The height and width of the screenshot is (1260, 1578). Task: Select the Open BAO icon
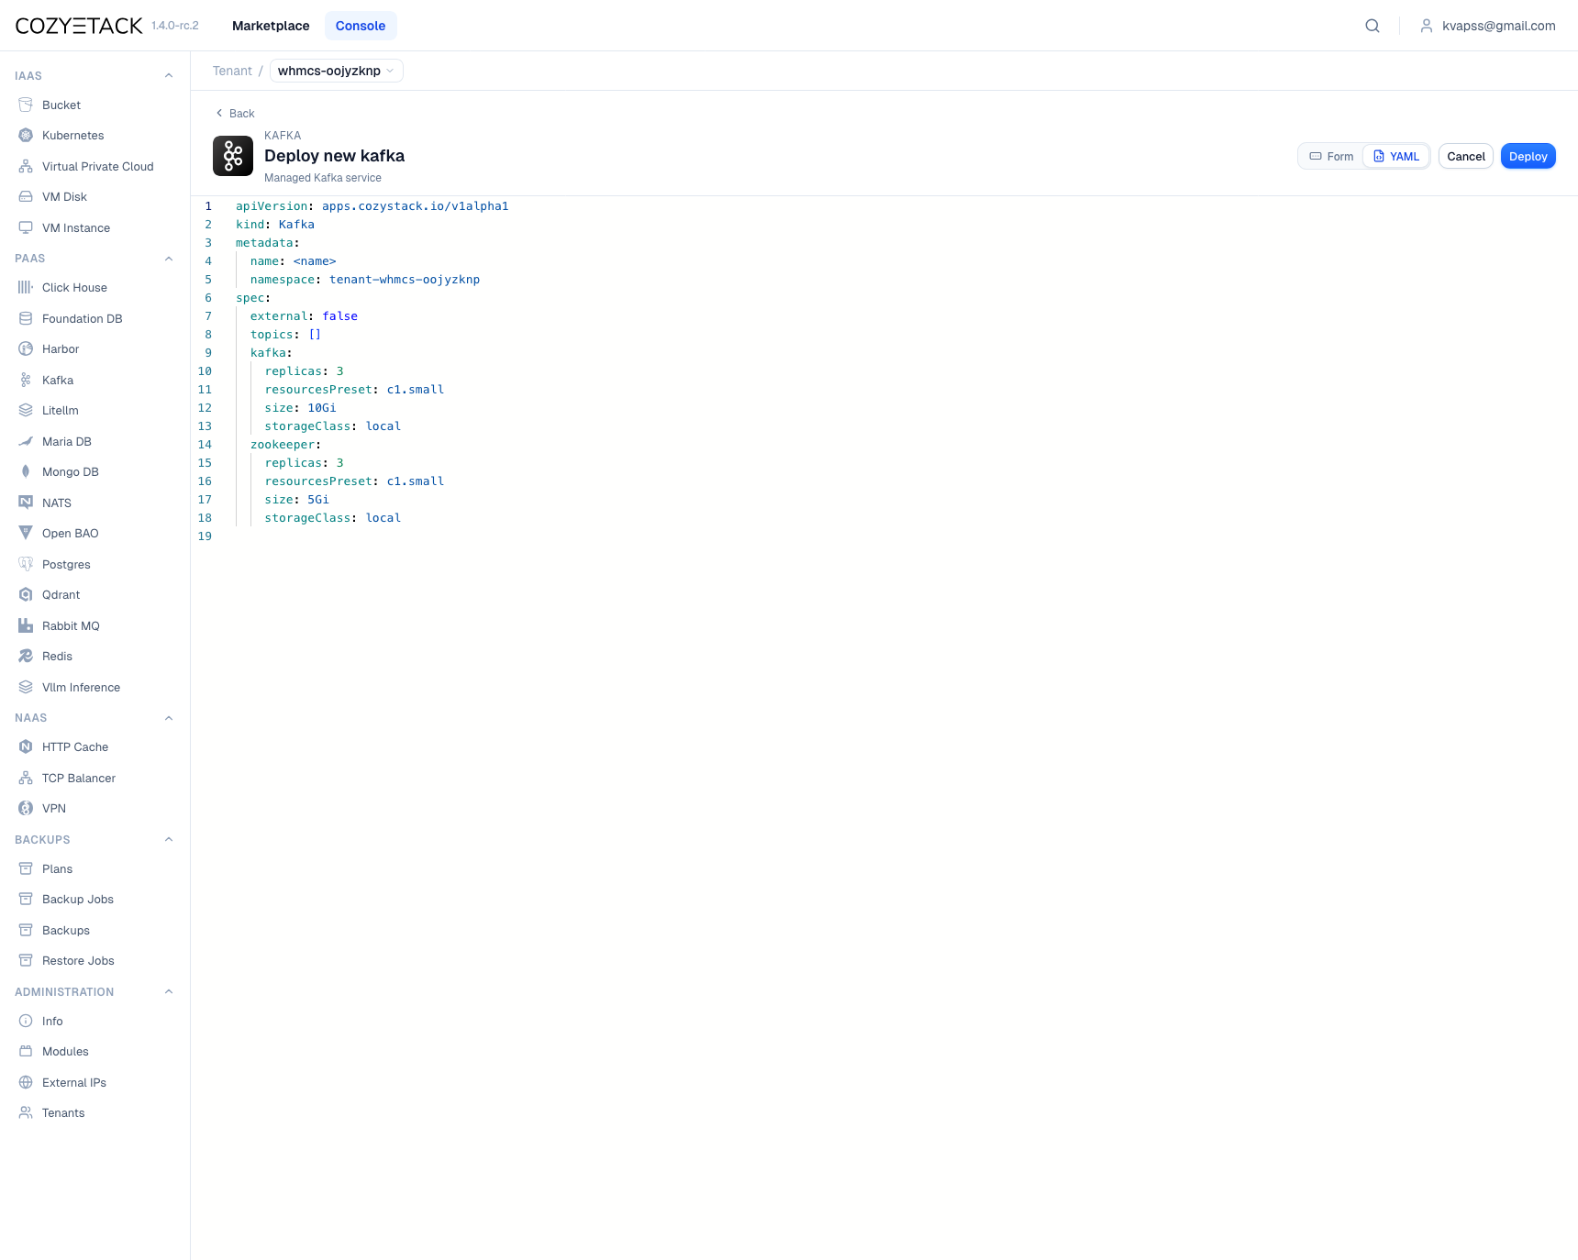[x=26, y=533]
